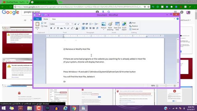Click Replace in Editing group
The image size is (197, 111).
pos(133,26)
